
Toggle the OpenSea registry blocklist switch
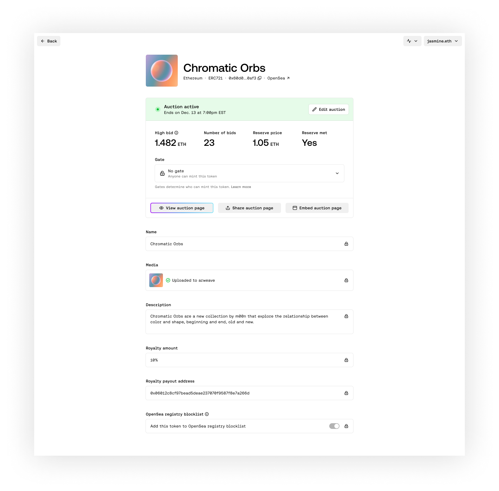[334, 426]
